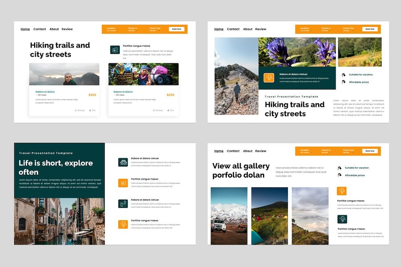
Task: Open the Review menu item on top-right slide
Action: click(261, 29)
